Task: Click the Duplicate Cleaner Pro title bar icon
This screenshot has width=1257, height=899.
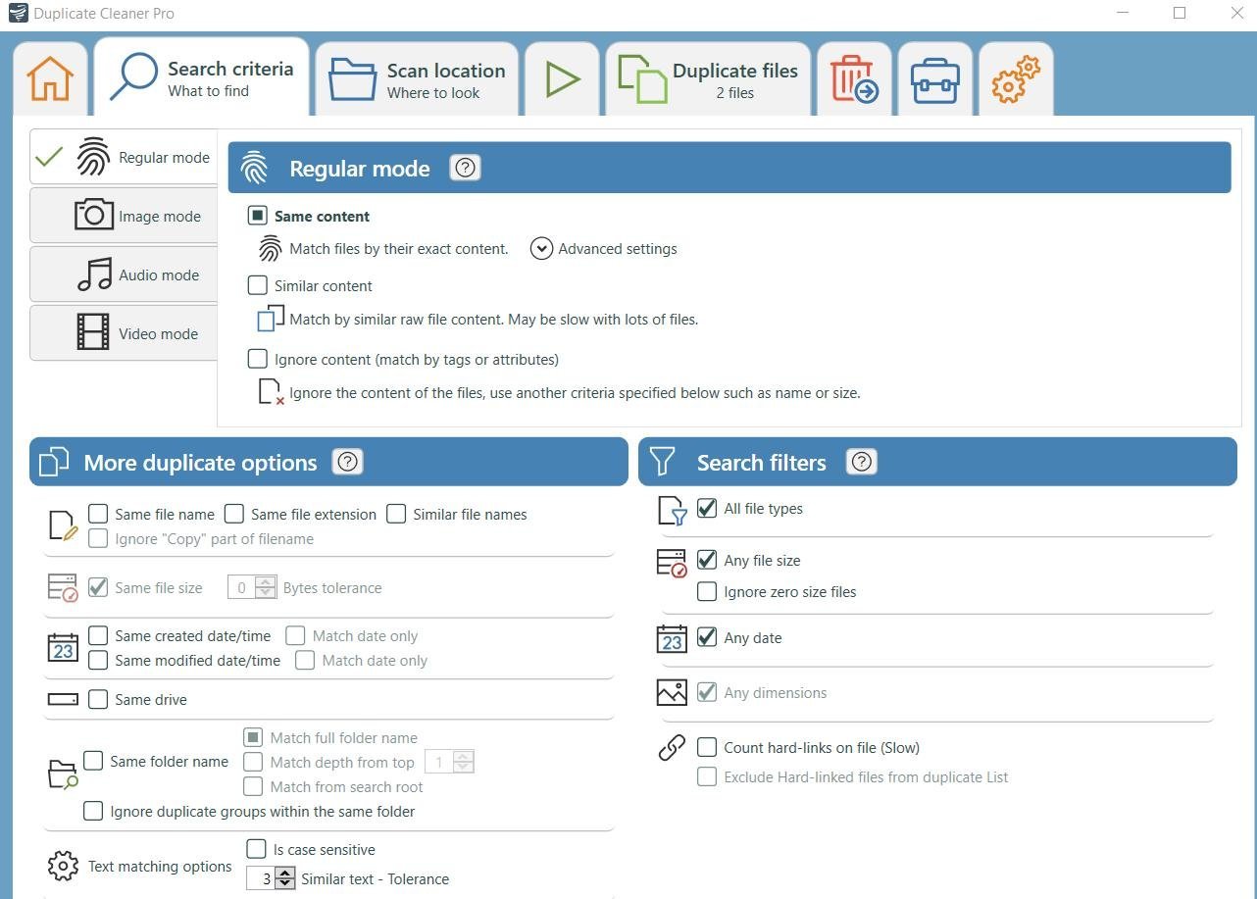Action: [x=17, y=13]
